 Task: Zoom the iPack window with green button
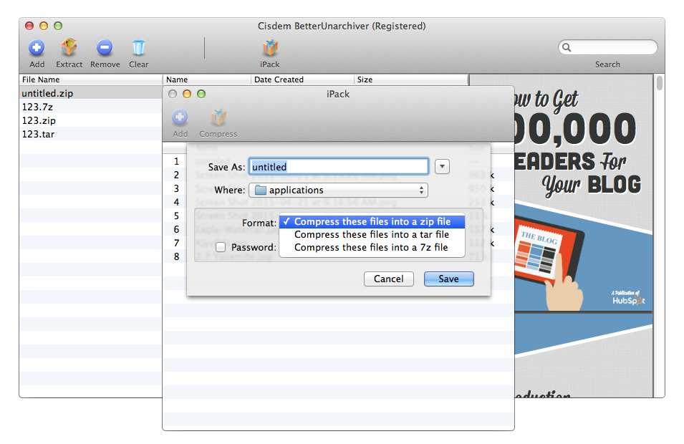[201, 94]
